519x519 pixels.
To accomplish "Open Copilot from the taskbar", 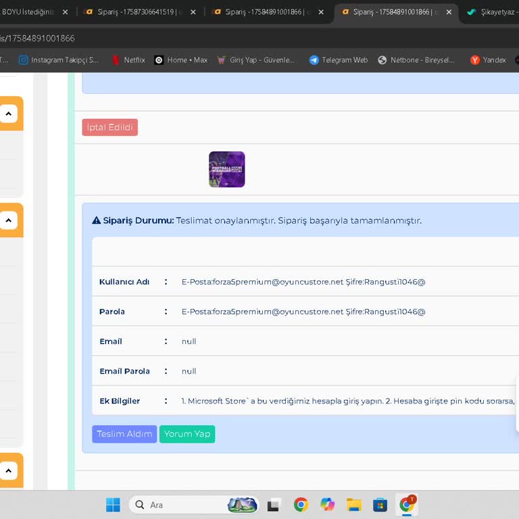I will click(x=328, y=505).
